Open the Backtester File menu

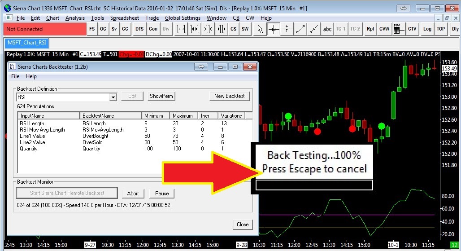[15, 76]
